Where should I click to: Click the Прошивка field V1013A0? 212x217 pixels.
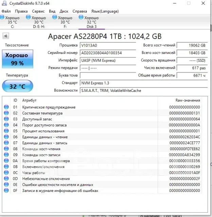click(108, 45)
